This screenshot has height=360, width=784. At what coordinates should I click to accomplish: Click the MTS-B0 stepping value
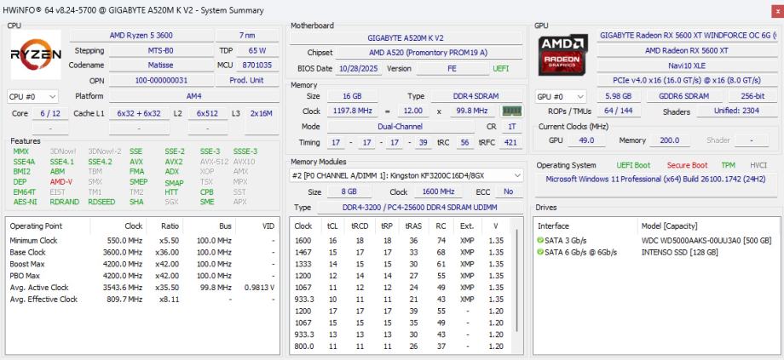click(x=161, y=51)
